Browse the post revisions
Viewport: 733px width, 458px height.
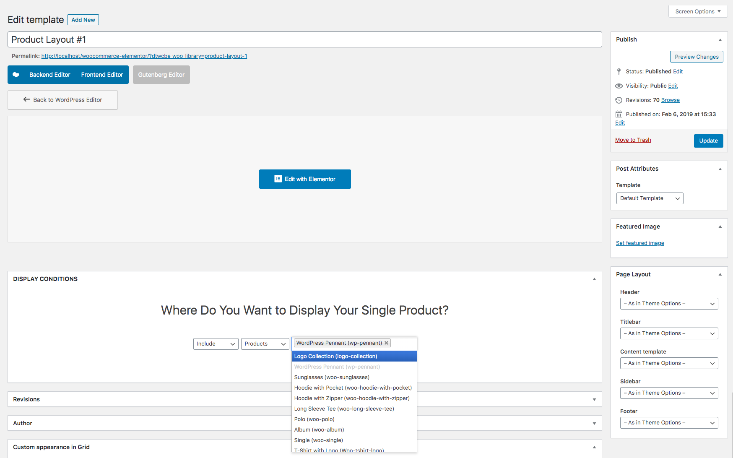[670, 100]
